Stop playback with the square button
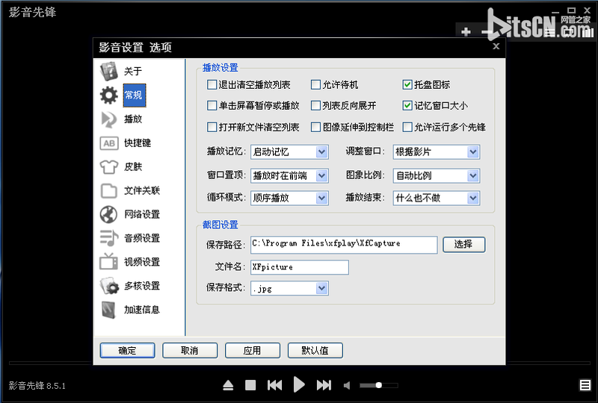The height and width of the screenshot is (403, 598). [250, 385]
